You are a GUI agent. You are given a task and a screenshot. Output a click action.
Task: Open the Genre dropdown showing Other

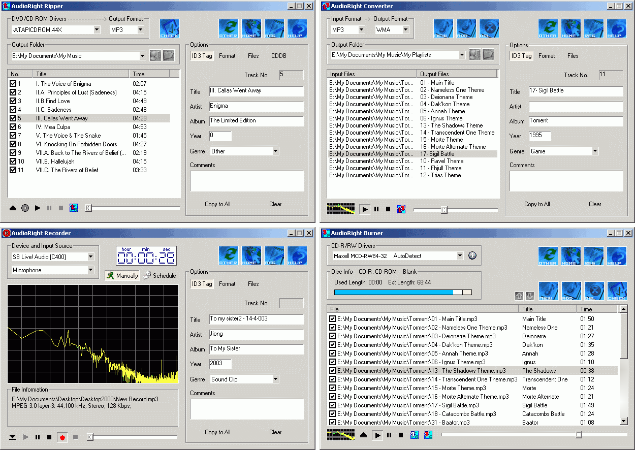point(275,151)
